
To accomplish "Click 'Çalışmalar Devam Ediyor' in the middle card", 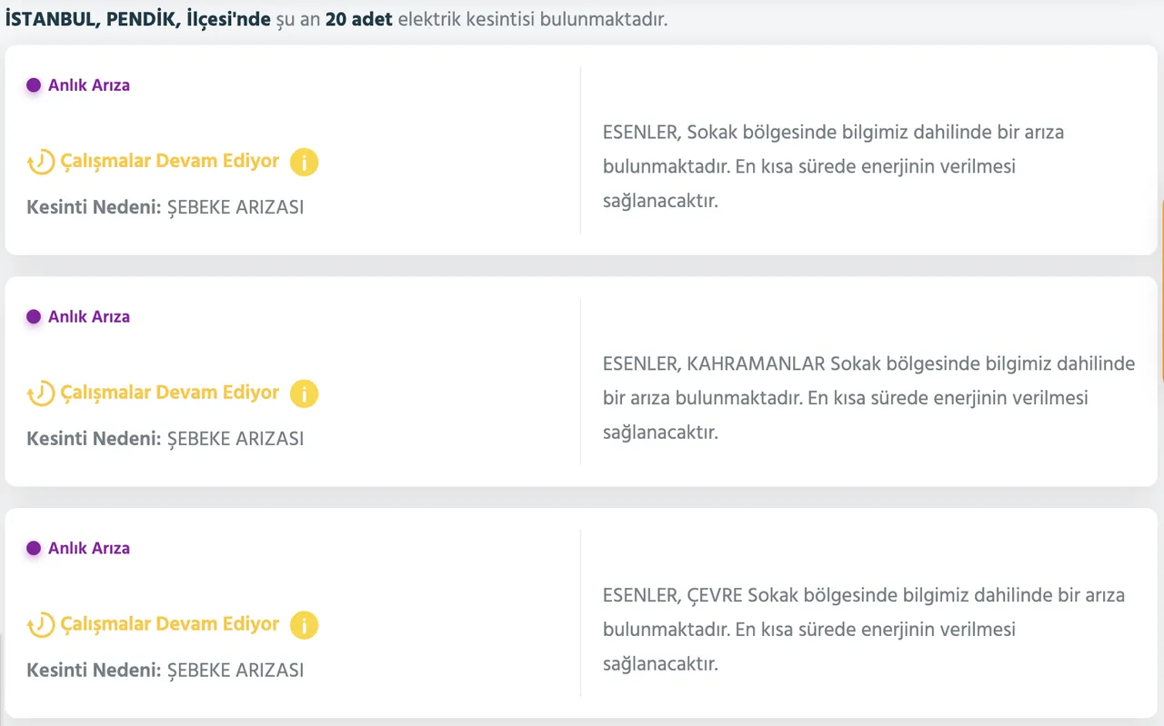I will point(169,393).
